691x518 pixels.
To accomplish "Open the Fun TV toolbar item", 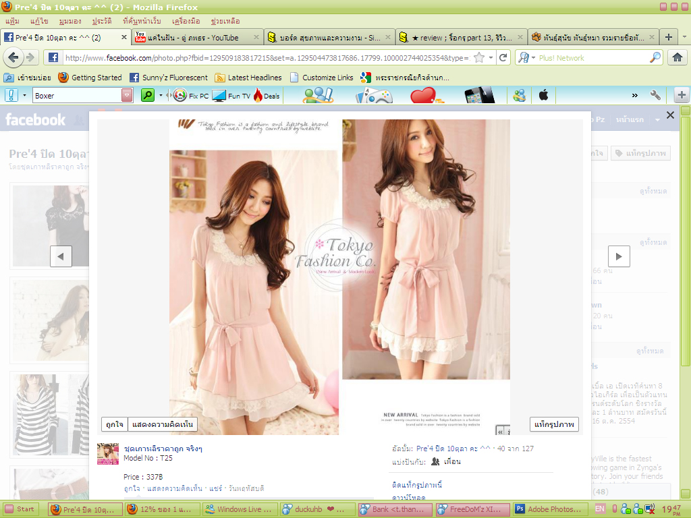I will [x=231, y=95].
